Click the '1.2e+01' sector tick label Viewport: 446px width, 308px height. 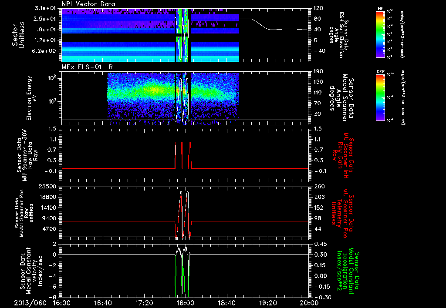pyautogui.click(x=46, y=40)
